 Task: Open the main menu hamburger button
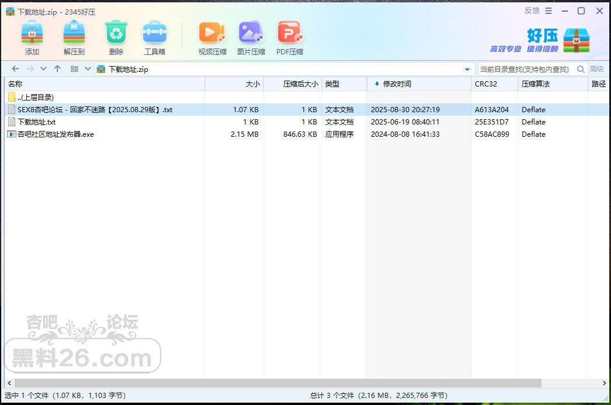click(x=548, y=11)
